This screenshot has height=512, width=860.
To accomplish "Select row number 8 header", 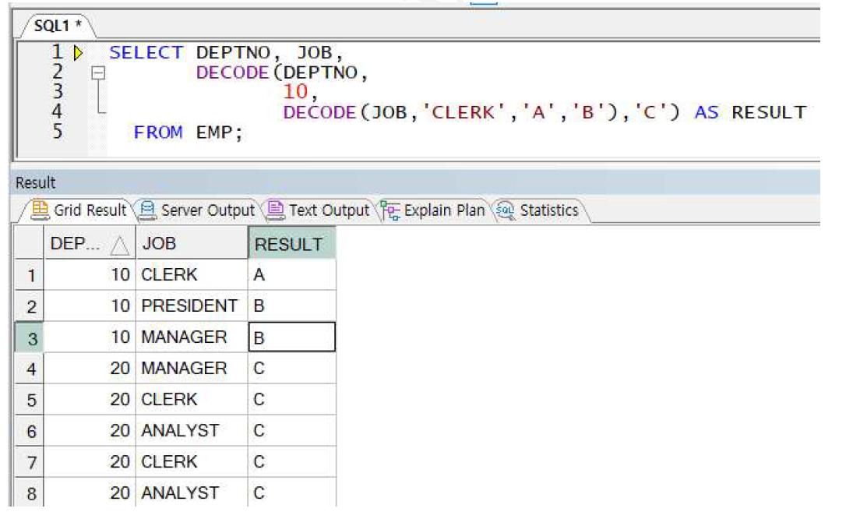I will click(29, 493).
